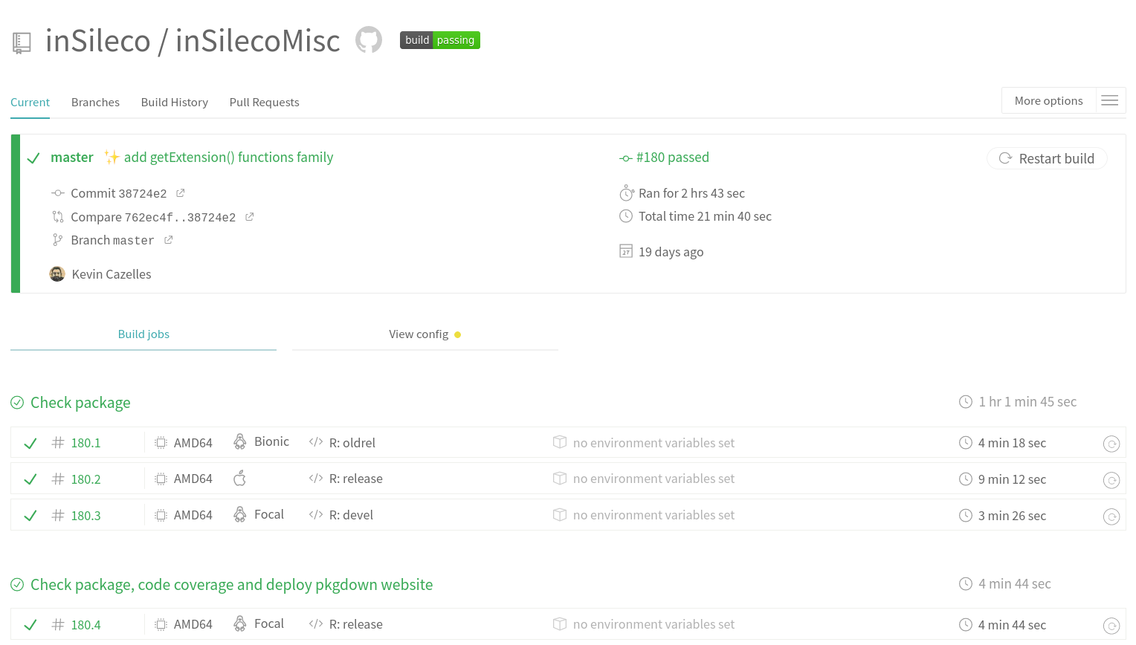The image size is (1136, 645).
Task: Switch to the Pull Requests tab
Action: (264, 102)
